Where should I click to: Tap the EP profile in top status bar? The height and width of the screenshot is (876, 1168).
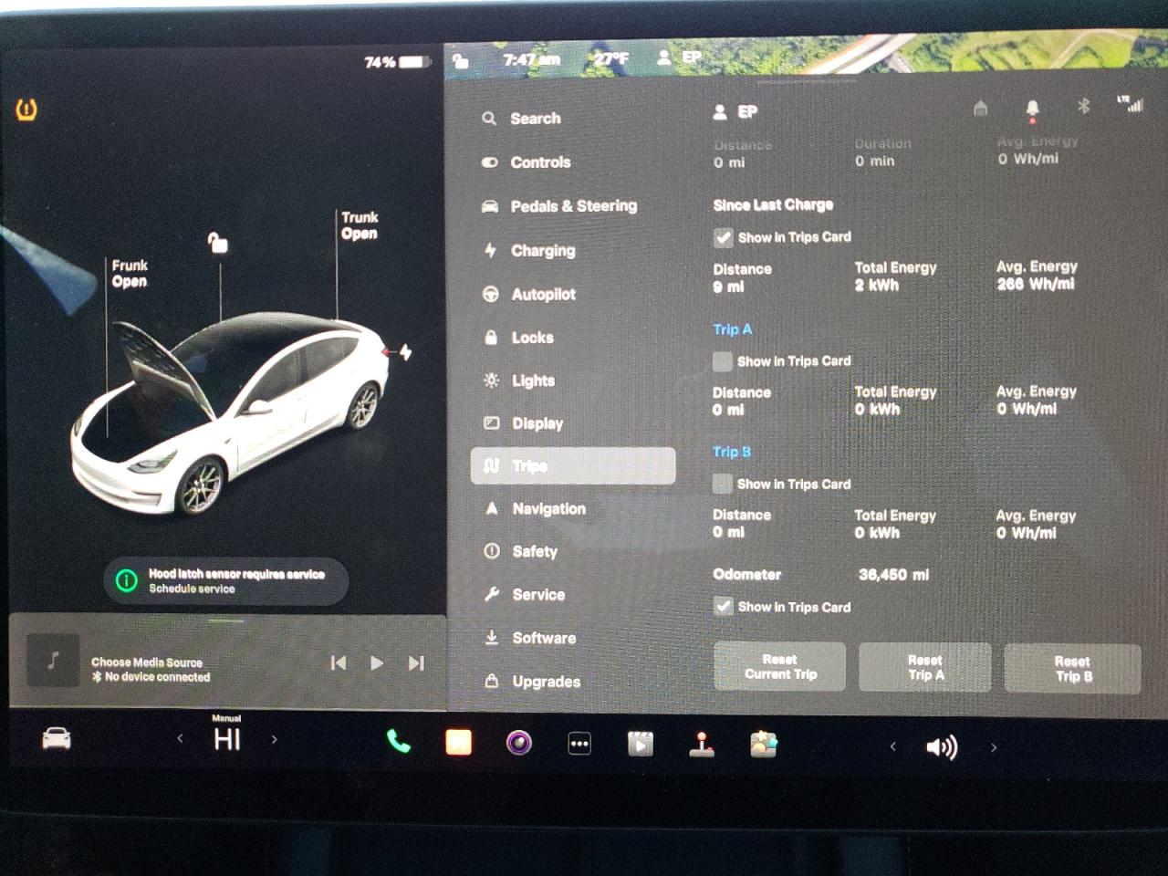point(680,57)
